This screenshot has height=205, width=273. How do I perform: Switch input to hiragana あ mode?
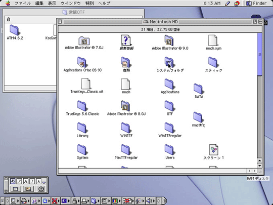coord(13,181)
